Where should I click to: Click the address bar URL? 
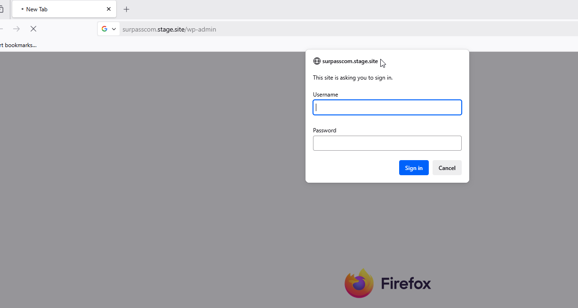coord(169,29)
